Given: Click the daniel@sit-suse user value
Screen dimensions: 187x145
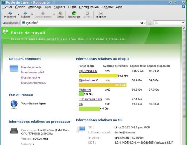Looking at the screenshot, I should pyautogui.click(x=125, y=132).
